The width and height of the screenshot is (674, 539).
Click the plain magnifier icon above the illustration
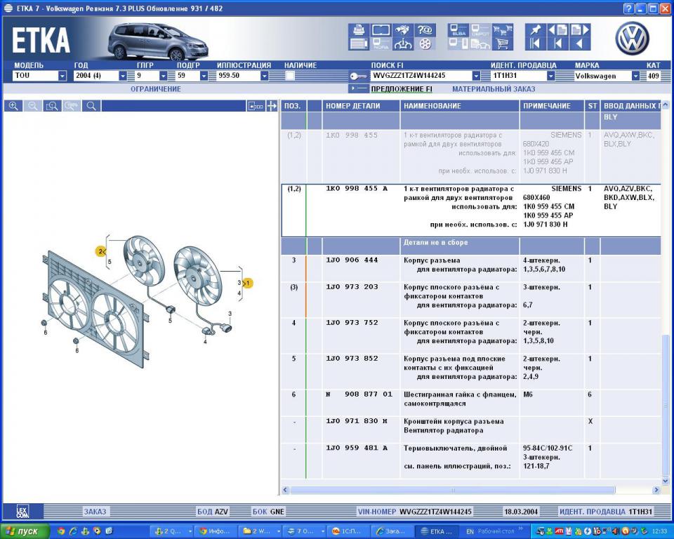pyautogui.click(x=91, y=106)
